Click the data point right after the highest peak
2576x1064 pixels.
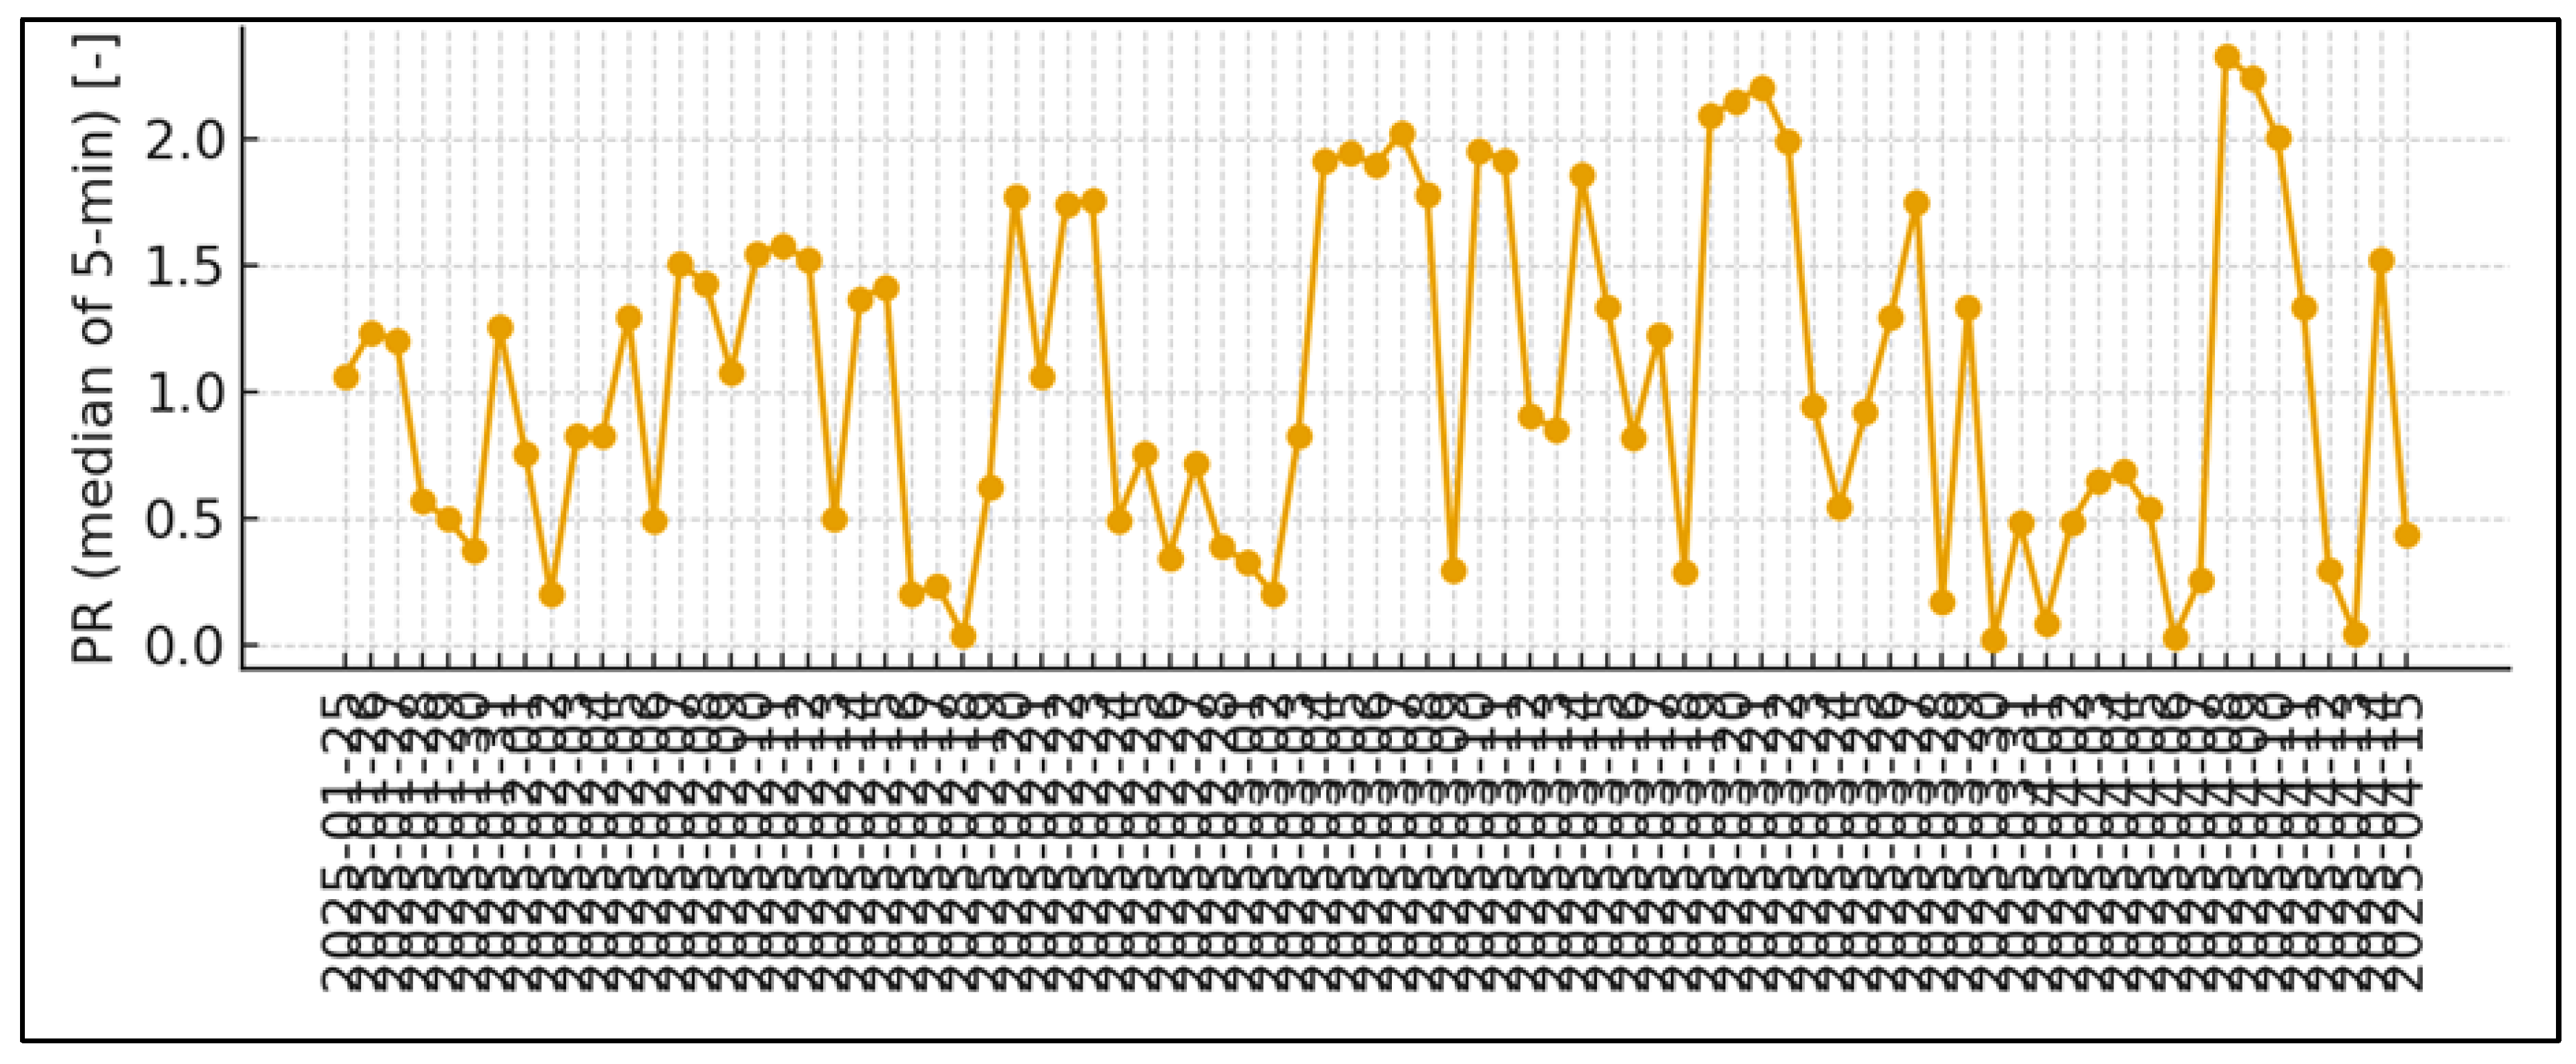point(2253,79)
